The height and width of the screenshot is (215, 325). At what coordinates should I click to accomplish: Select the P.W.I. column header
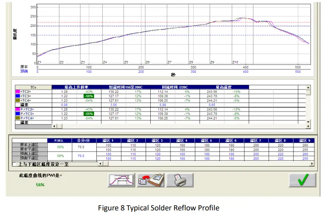coord(59,141)
